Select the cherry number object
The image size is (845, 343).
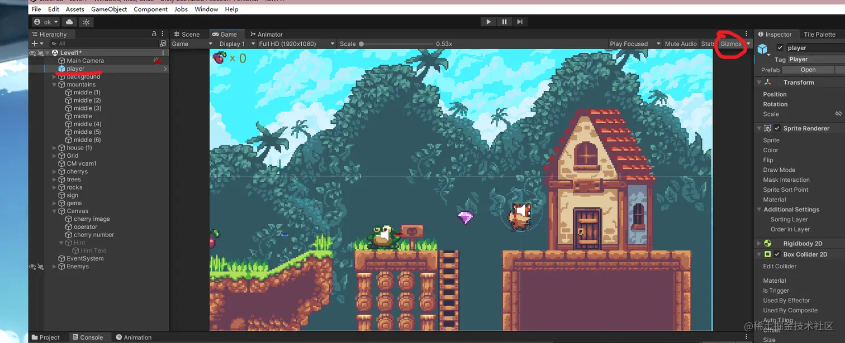point(94,235)
